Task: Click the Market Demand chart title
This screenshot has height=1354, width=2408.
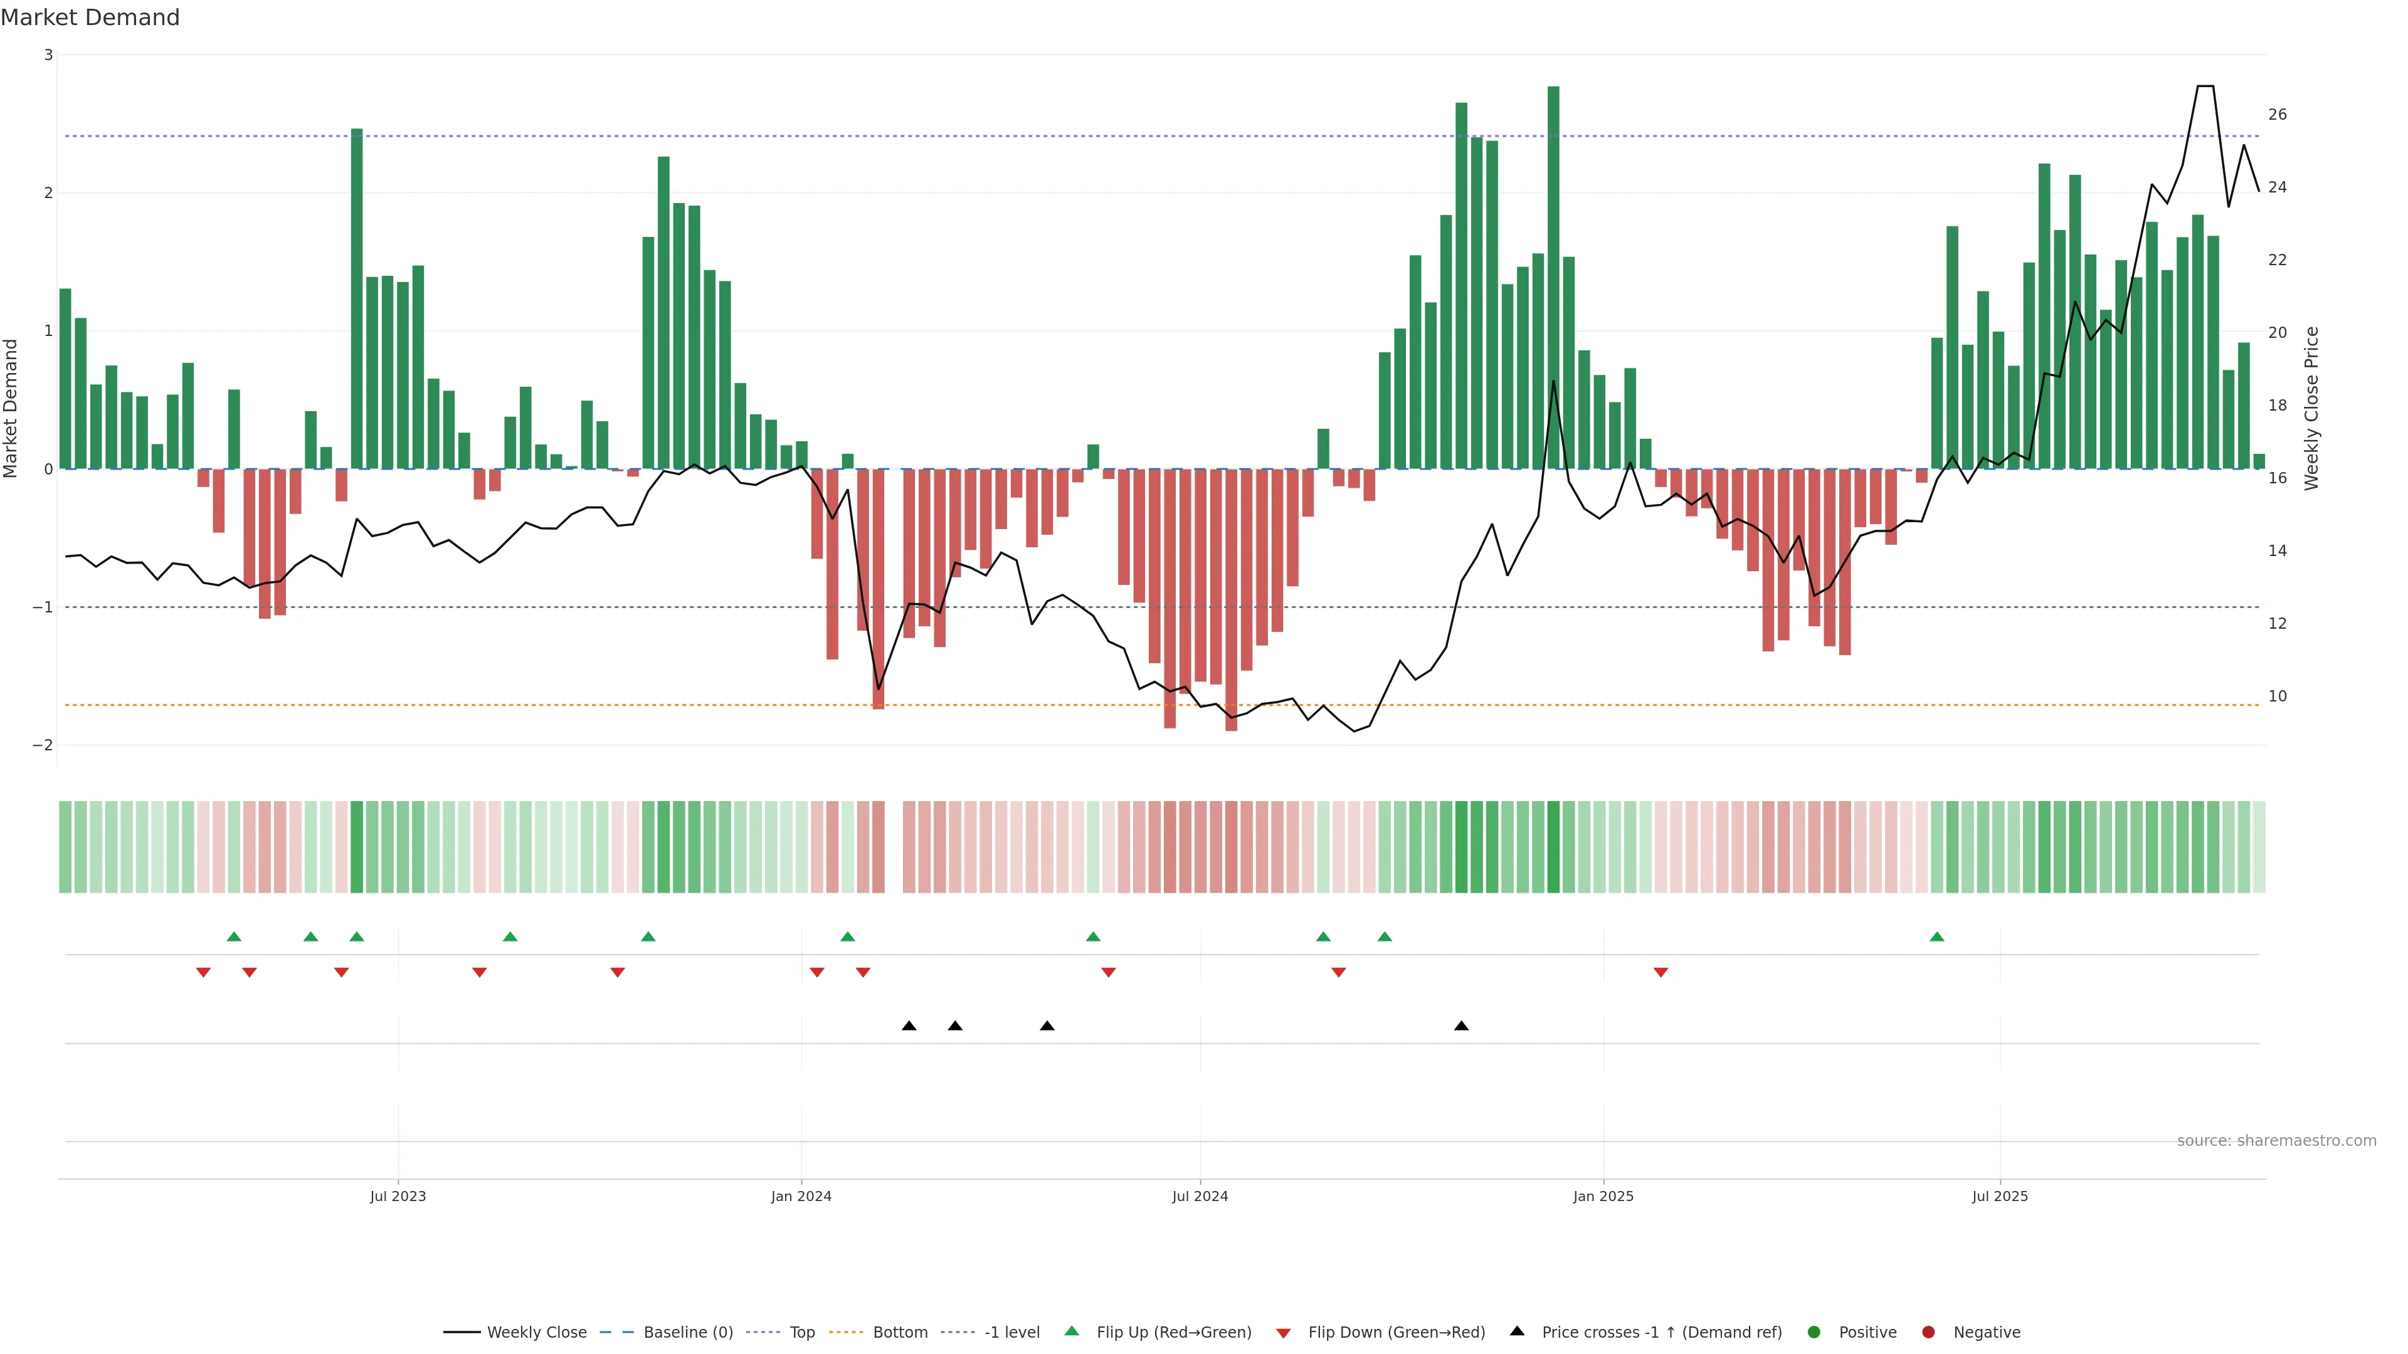Action: coord(90,18)
